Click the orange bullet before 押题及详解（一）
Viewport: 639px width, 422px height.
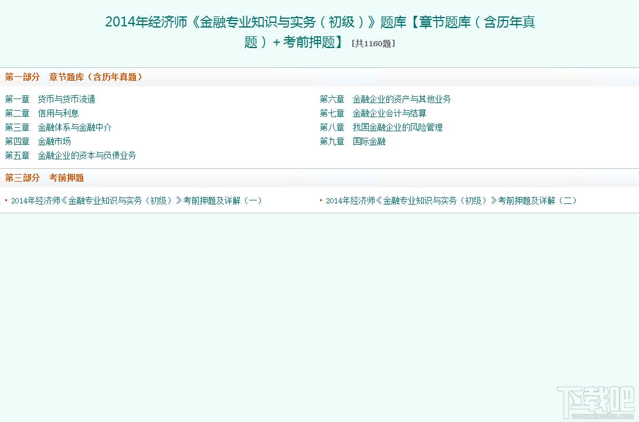pos(6,200)
